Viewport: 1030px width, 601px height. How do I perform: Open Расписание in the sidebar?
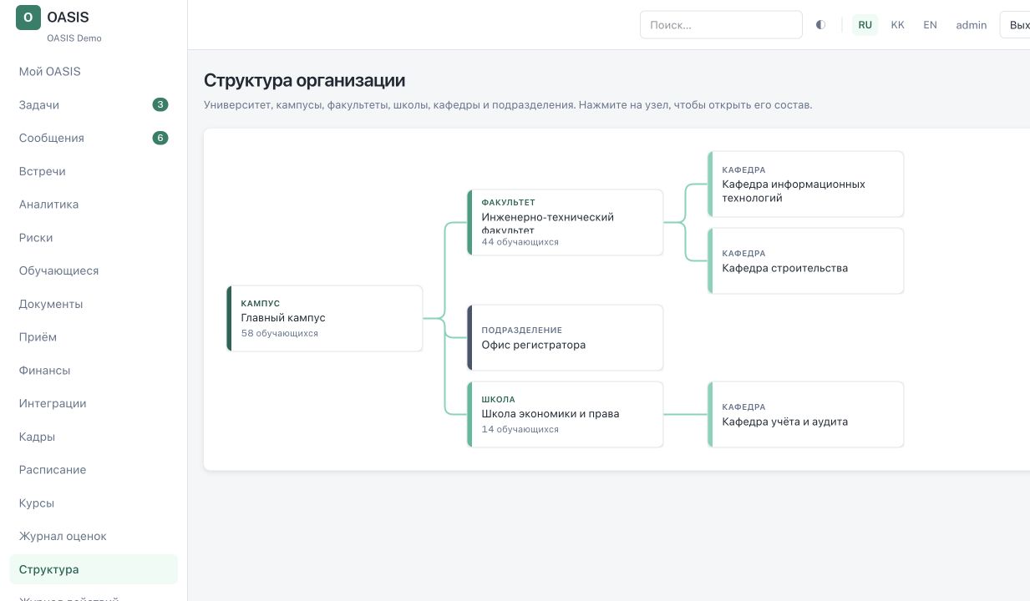tap(94, 470)
